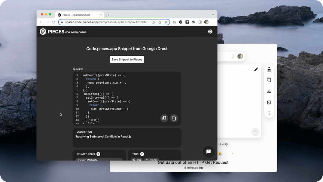Click the code preview icon with dotted base, left of copy
The height and width of the screenshot is (182, 323).
pyautogui.click(x=164, y=118)
